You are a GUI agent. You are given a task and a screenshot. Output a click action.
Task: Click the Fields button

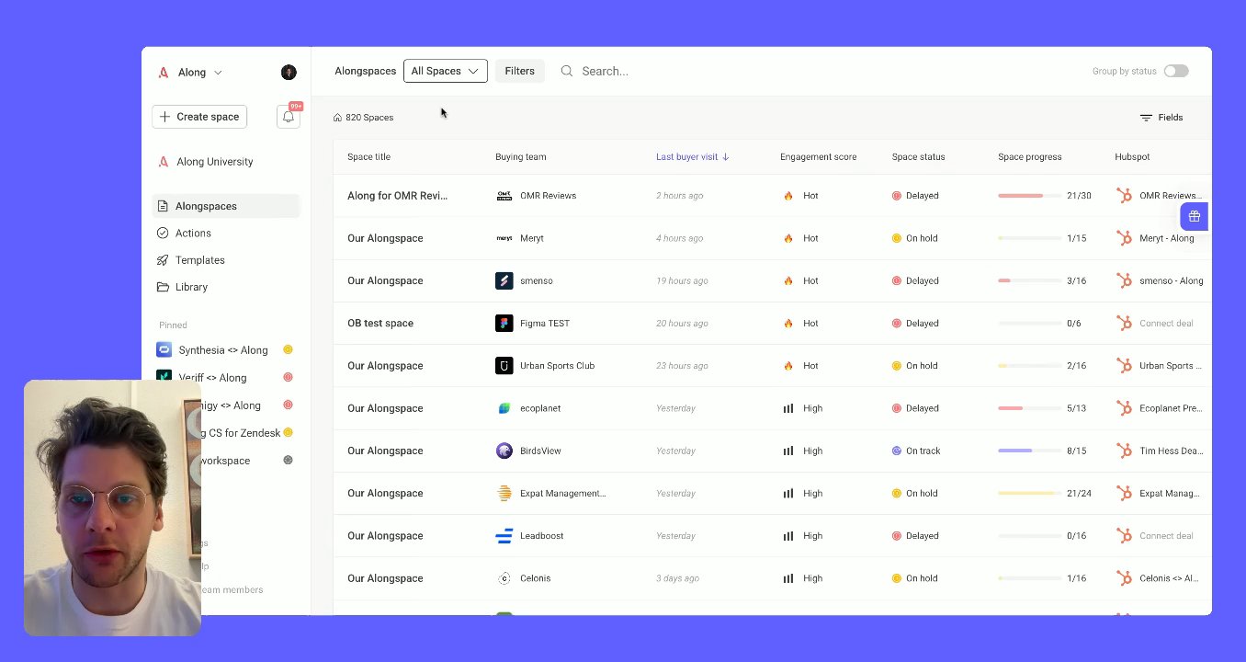pyautogui.click(x=1161, y=118)
